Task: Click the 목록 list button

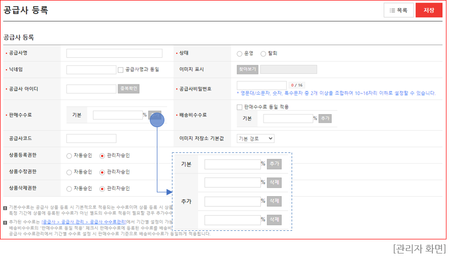Action: 398,11
